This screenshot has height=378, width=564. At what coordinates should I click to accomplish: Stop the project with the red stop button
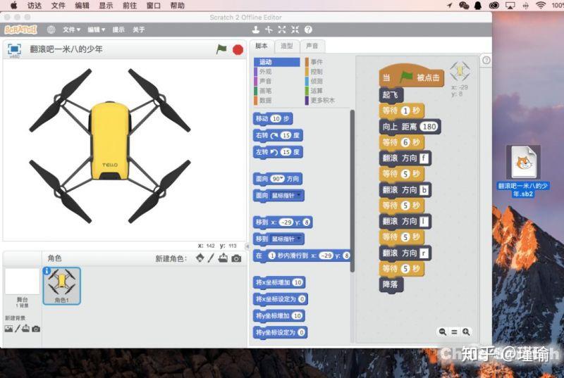pyautogui.click(x=238, y=49)
